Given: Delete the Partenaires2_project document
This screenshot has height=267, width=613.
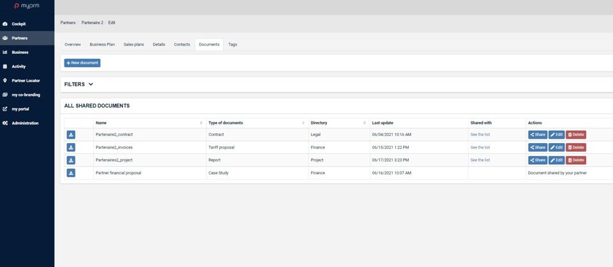Looking at the screenshot, I should coord(576,160).
